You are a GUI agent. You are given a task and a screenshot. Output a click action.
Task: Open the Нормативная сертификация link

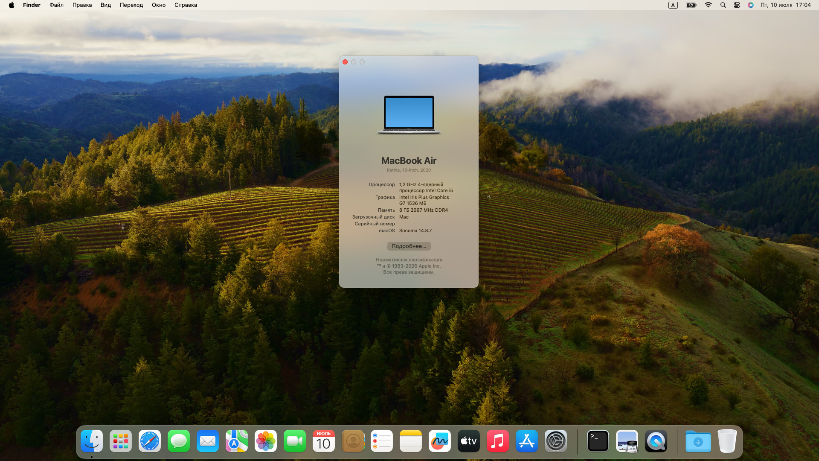(409, 260)
